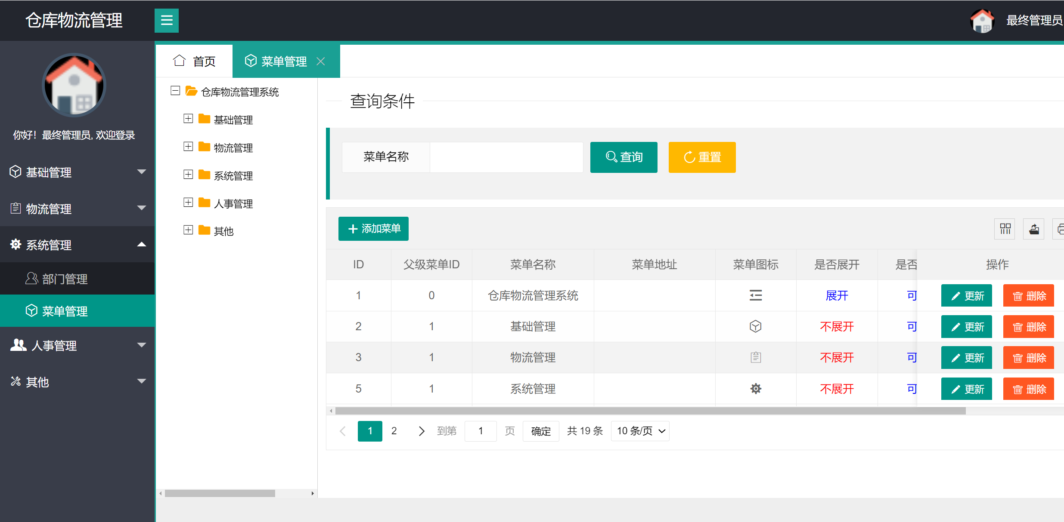Screen dimensions: 1064x522
Task: Open 菜单管理 in the sidebar
Action: tap(78, 310)
